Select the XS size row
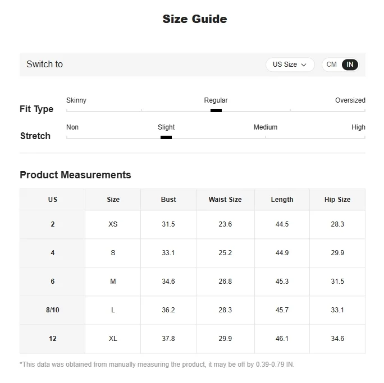This screenshot has height=383, width=384. pyautogui.click(x=193, y=224)
